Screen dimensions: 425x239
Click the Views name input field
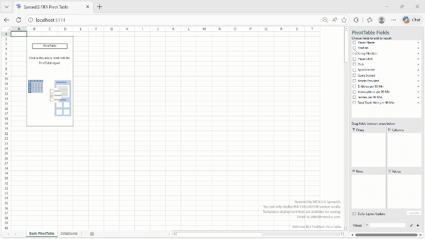(387, 225)
